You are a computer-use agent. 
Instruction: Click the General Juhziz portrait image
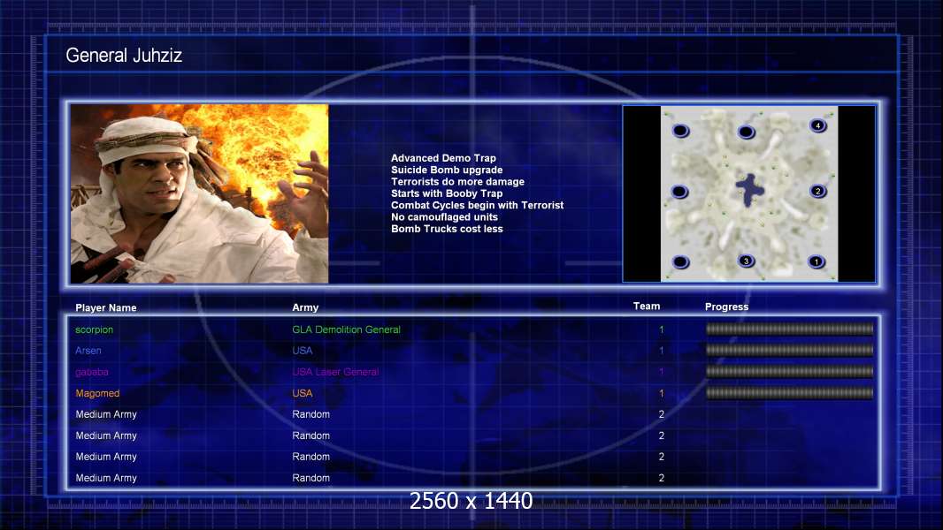pos(199,193)
